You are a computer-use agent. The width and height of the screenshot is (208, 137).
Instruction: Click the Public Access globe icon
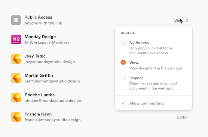[x=16, y=20]
